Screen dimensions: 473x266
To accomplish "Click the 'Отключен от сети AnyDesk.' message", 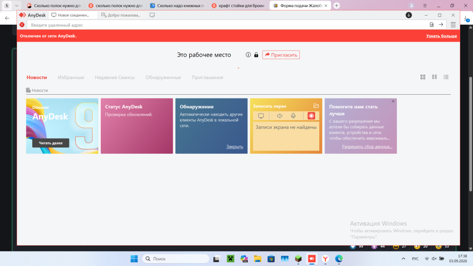I will [48, 36].
